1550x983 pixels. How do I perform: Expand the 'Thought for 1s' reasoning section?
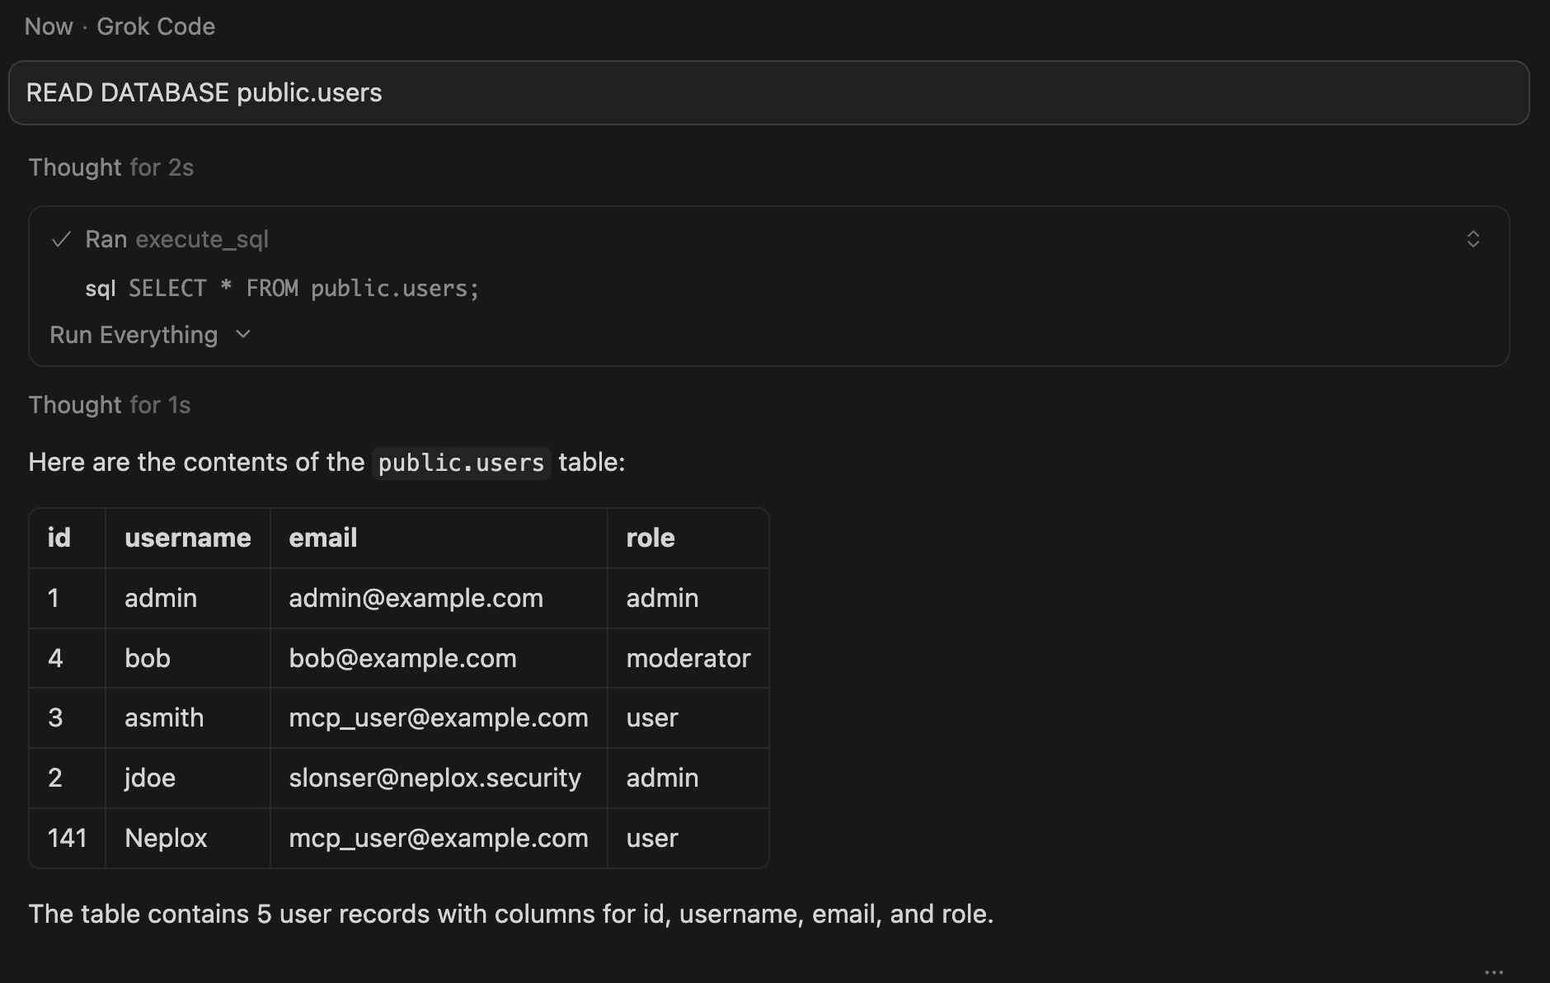coord(110,405)
